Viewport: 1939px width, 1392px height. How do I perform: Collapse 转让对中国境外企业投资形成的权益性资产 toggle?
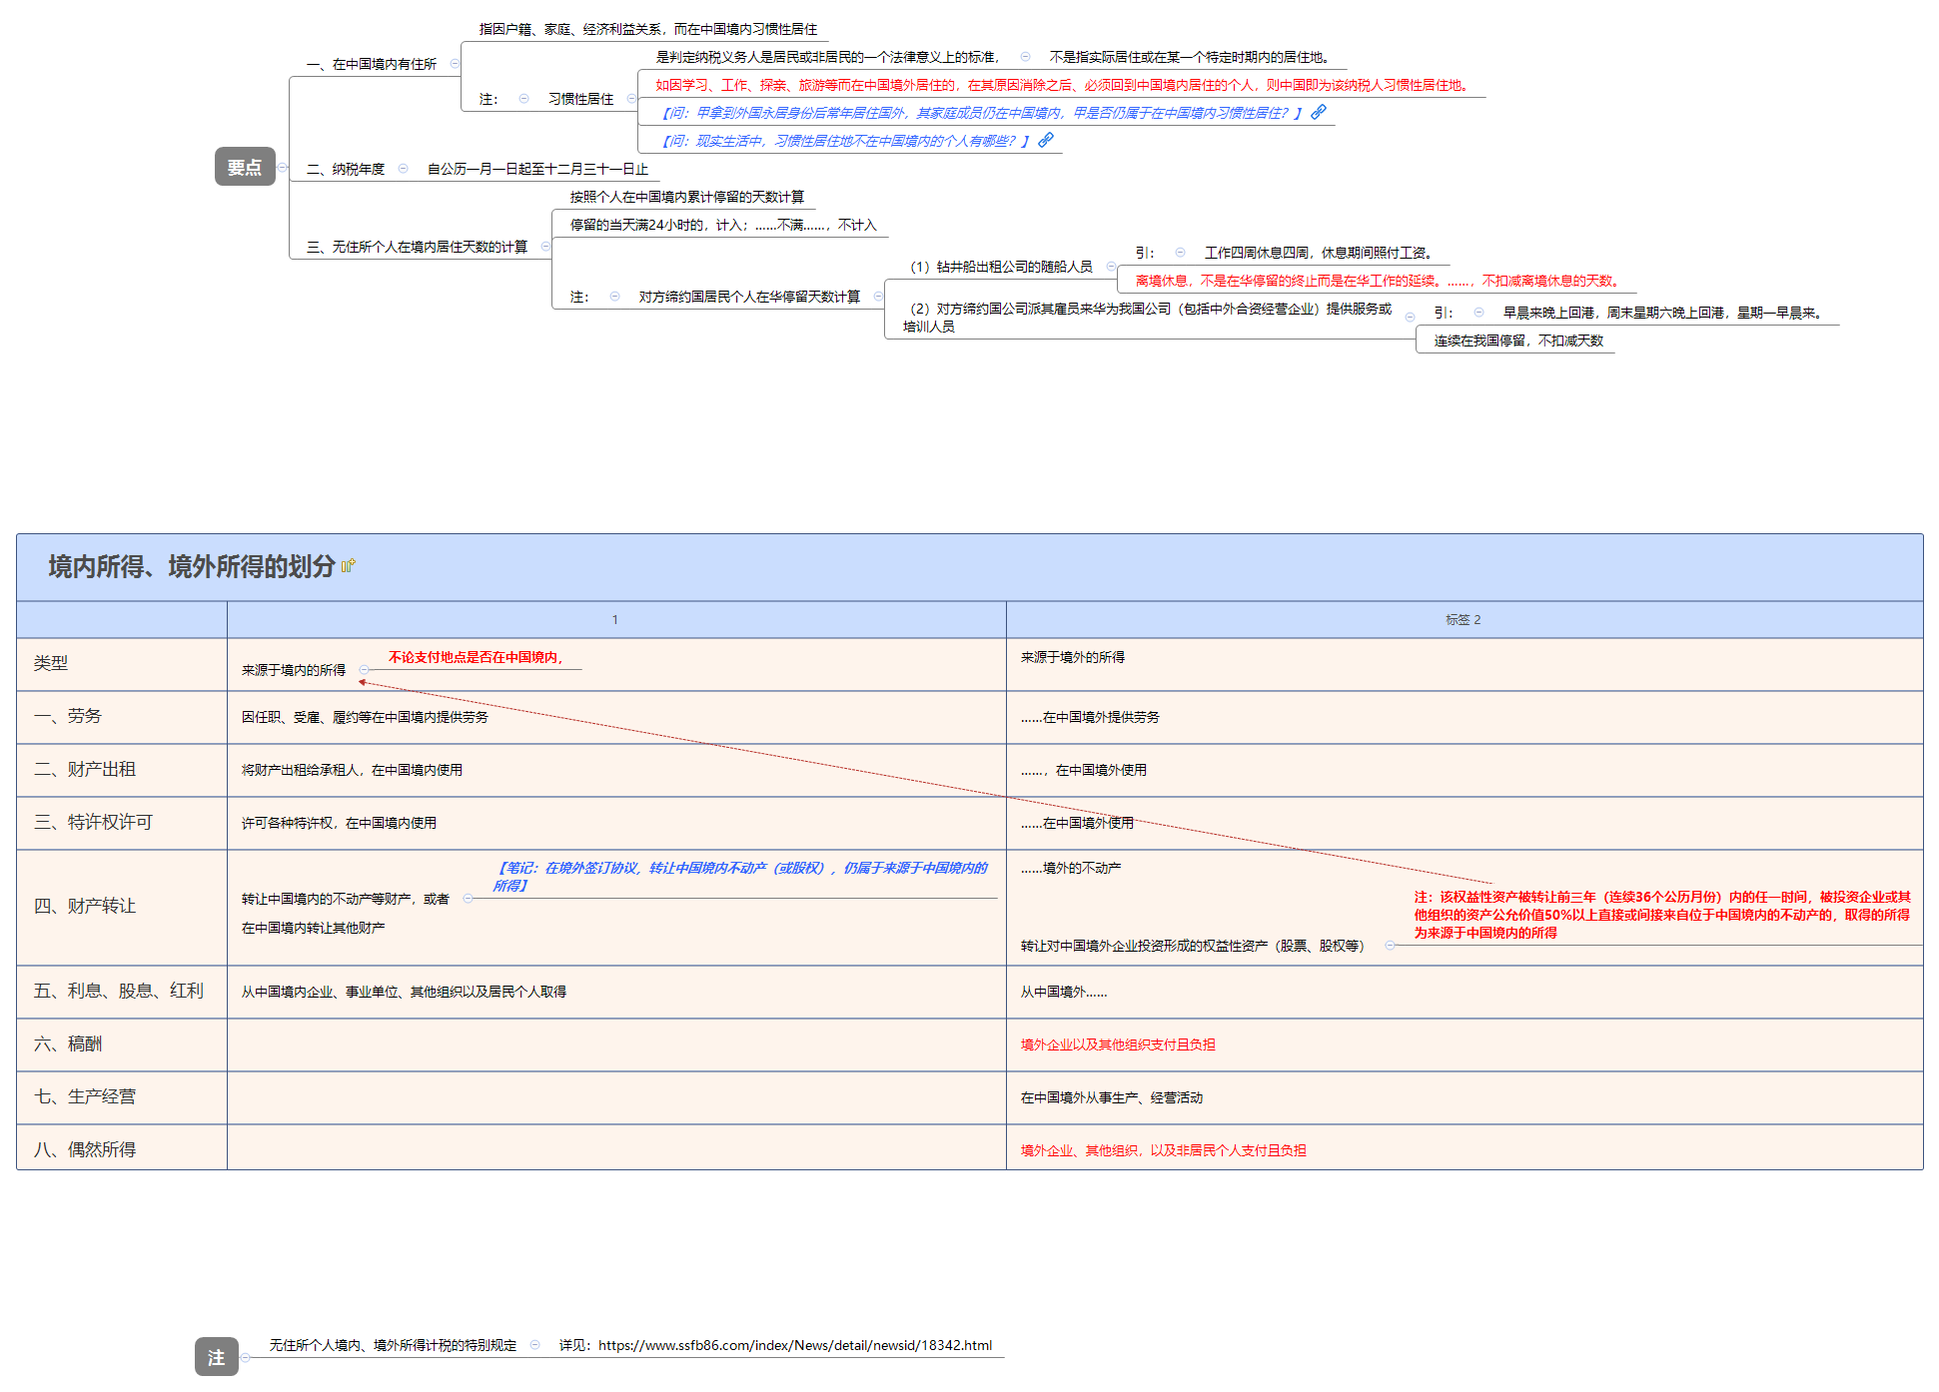[1390, 945]
